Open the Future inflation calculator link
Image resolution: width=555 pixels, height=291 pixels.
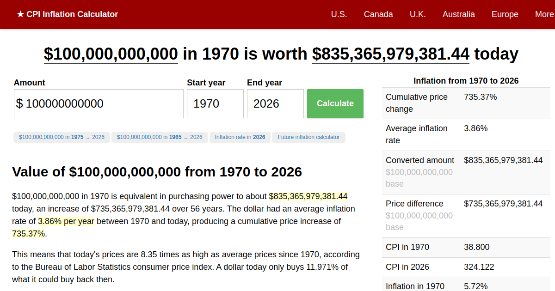(x=308, y=137)
